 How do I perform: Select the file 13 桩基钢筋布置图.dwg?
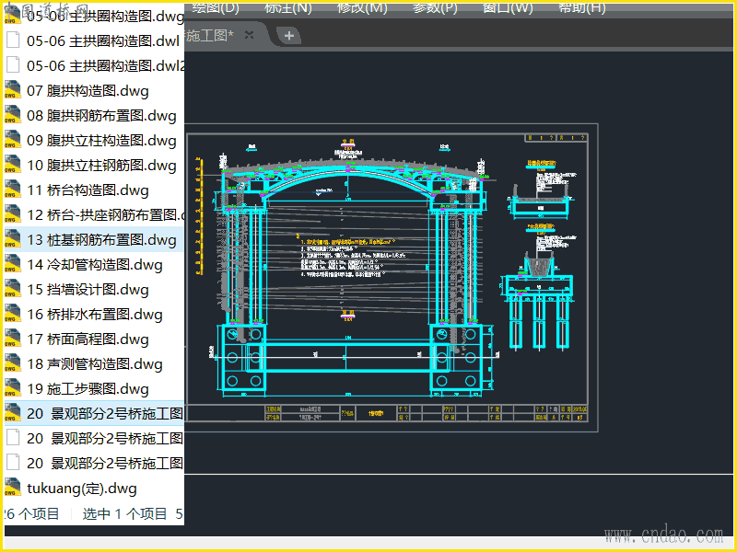(101, 239)
